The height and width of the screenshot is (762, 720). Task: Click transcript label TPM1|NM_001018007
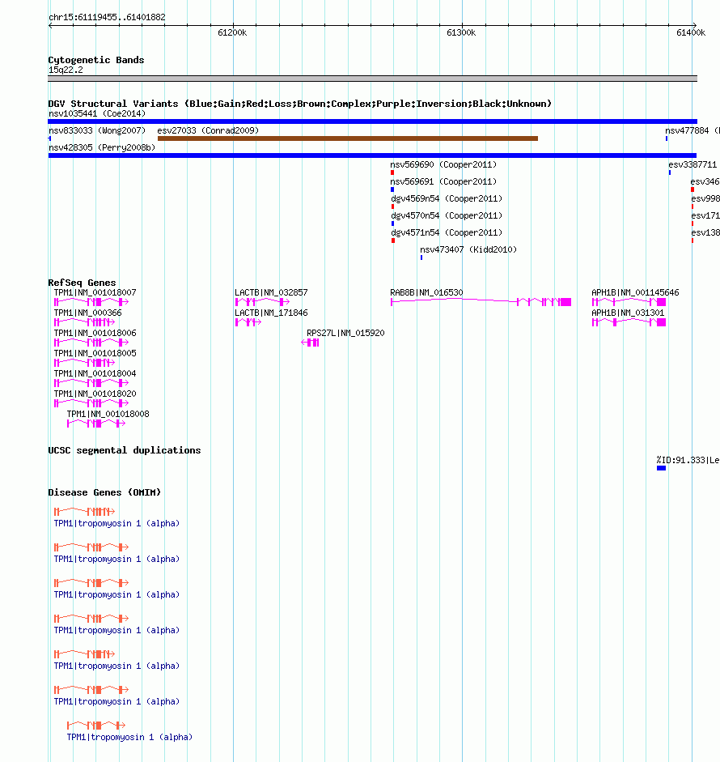click(x=95, y=292)
